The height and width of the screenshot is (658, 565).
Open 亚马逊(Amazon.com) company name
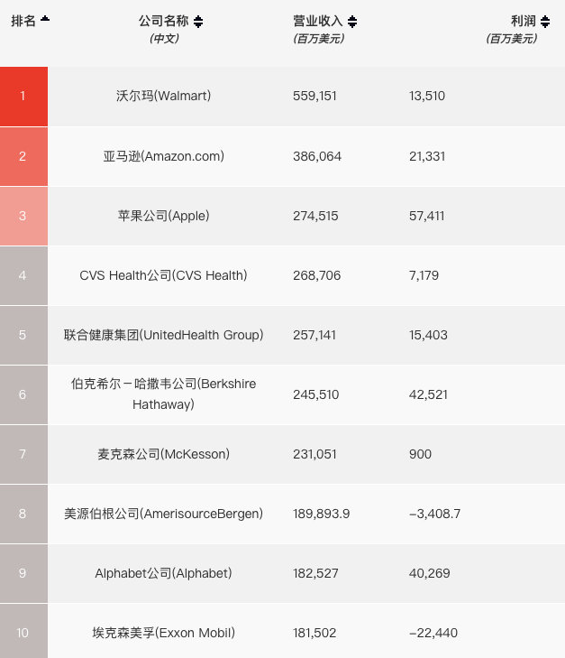164,156
